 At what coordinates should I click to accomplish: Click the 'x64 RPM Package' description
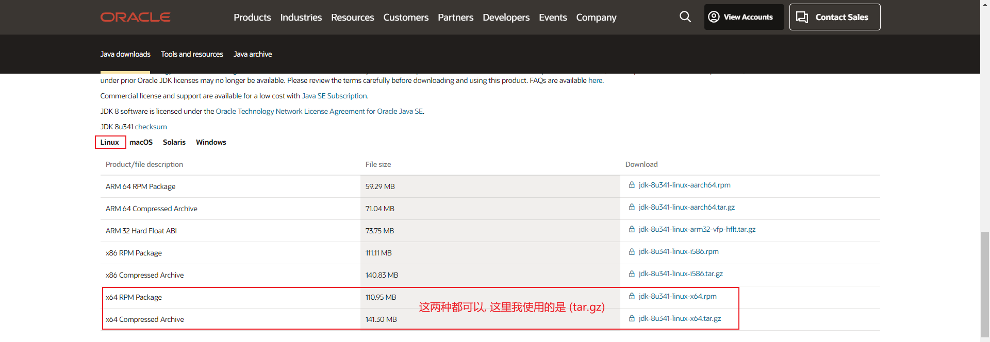[134, 297]
